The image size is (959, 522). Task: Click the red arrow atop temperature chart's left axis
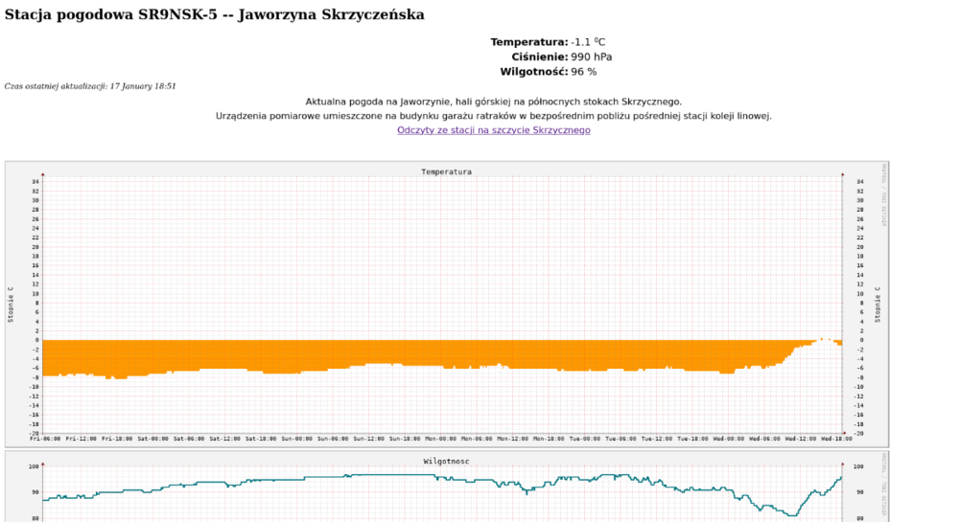coord(43,174)
